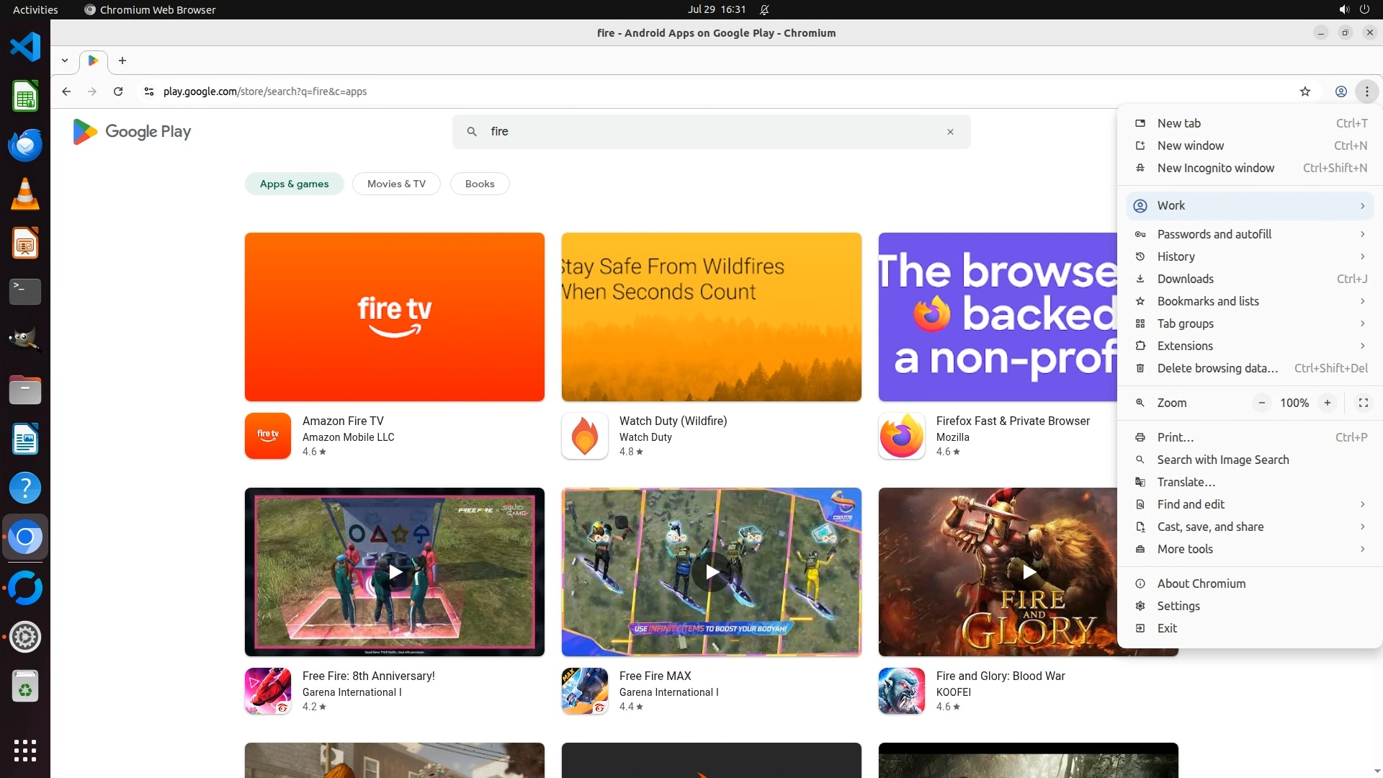Viewport: 1383px width, 778px height.
Task: Choose New Incognito window menu item
Action: pos(1215,168)
